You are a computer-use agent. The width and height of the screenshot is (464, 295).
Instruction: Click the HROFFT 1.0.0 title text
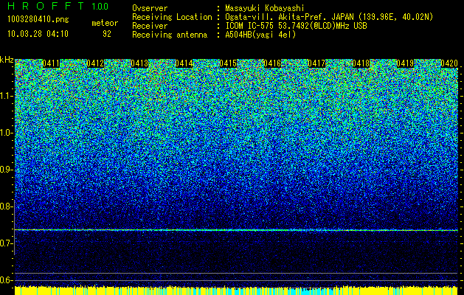coord(58,6)
